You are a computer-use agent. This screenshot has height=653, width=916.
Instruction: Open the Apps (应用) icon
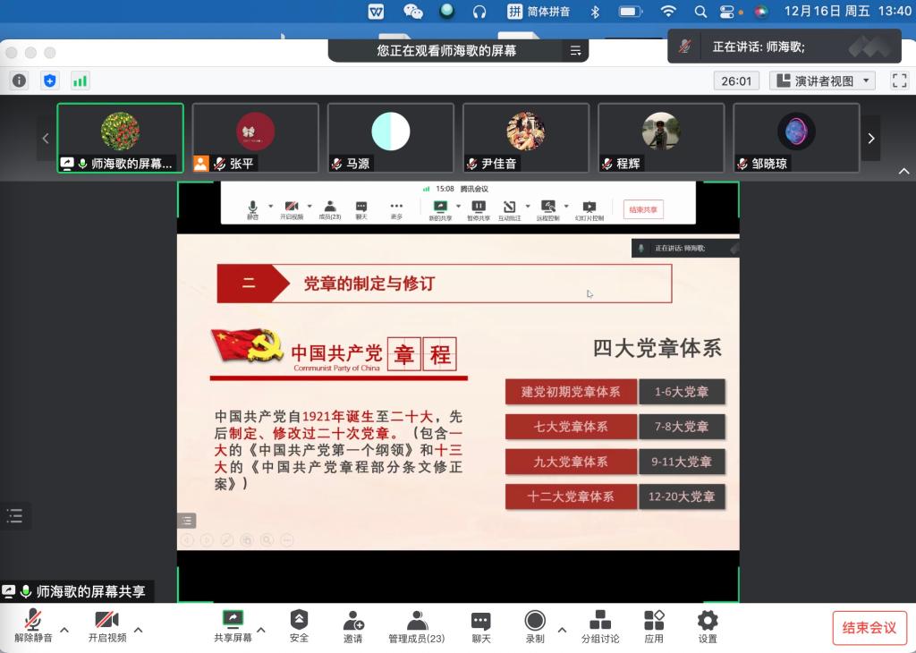point(654,625)
